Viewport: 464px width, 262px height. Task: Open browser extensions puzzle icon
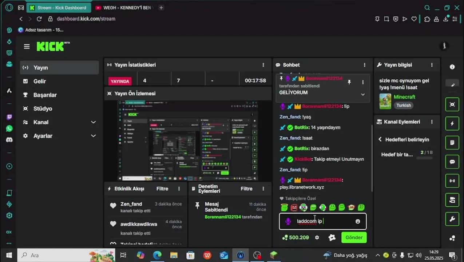[427, 19]
